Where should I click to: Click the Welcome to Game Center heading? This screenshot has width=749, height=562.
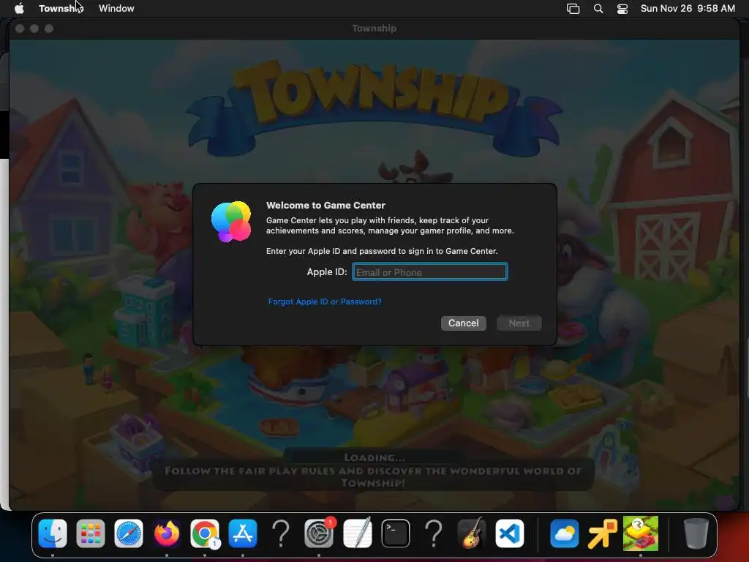[325, 205]
